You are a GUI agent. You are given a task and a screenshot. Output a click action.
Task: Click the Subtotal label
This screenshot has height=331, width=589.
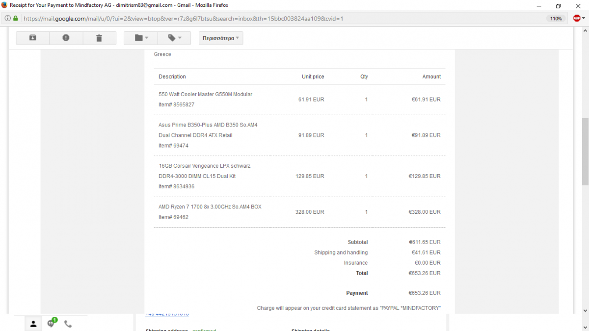pyautogui.click(x=357, y=242)
